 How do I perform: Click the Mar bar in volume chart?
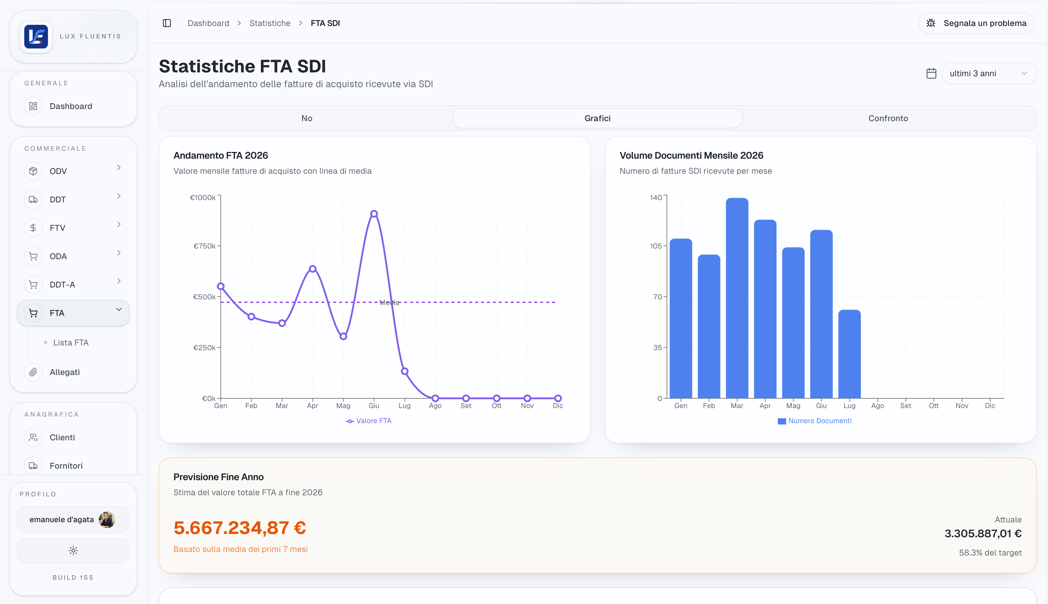click(x=737, y=298)
